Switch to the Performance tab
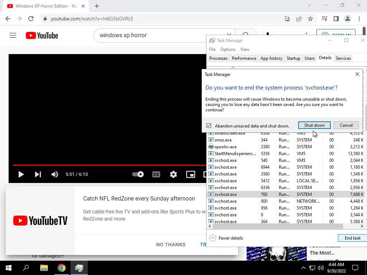The height and width of the screenshot is (275, 367). (x=244, y=58)
